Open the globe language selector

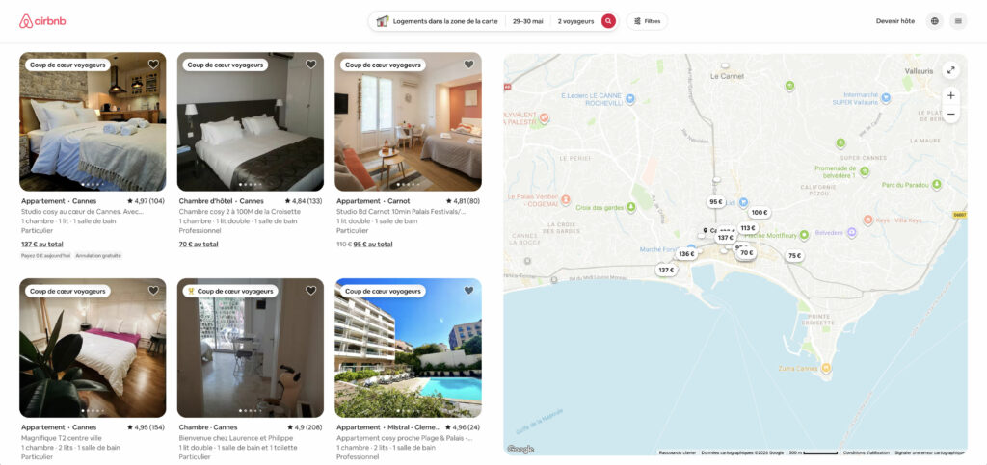[934, 21]
